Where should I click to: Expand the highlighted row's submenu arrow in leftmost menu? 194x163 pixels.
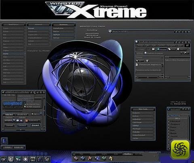[x=25, y=54]
